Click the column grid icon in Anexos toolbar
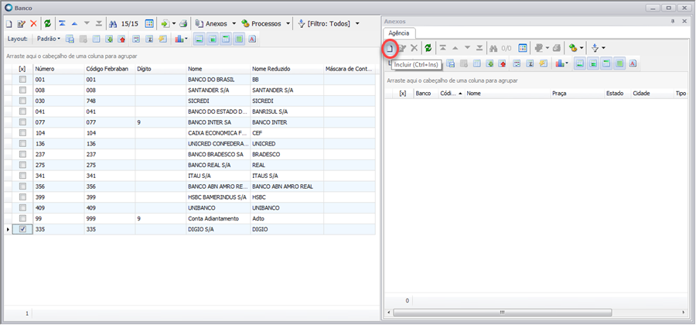Image resolution: width=696 pixels, height=325 pixels. click(x=523, y=48)
